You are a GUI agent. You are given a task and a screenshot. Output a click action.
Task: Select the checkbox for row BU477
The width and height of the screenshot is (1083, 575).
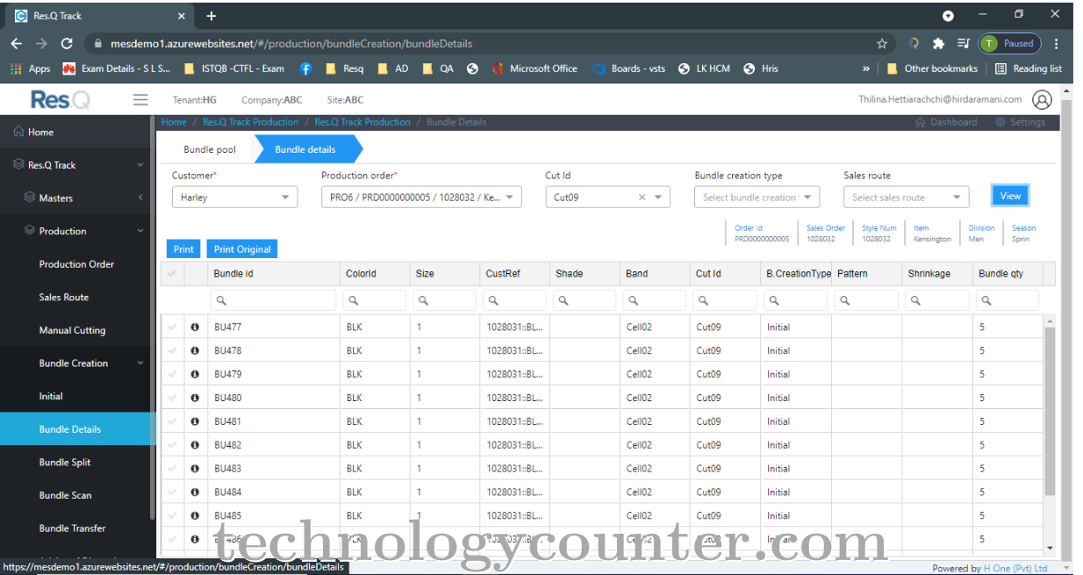pos(172,327)
